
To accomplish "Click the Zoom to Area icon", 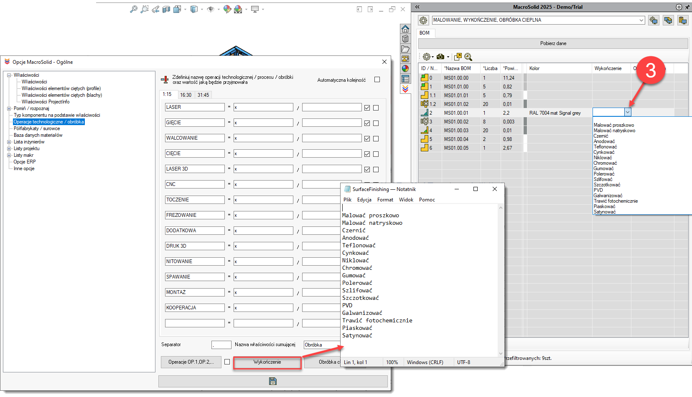I will pyautogui.click(x=145, y=9).
